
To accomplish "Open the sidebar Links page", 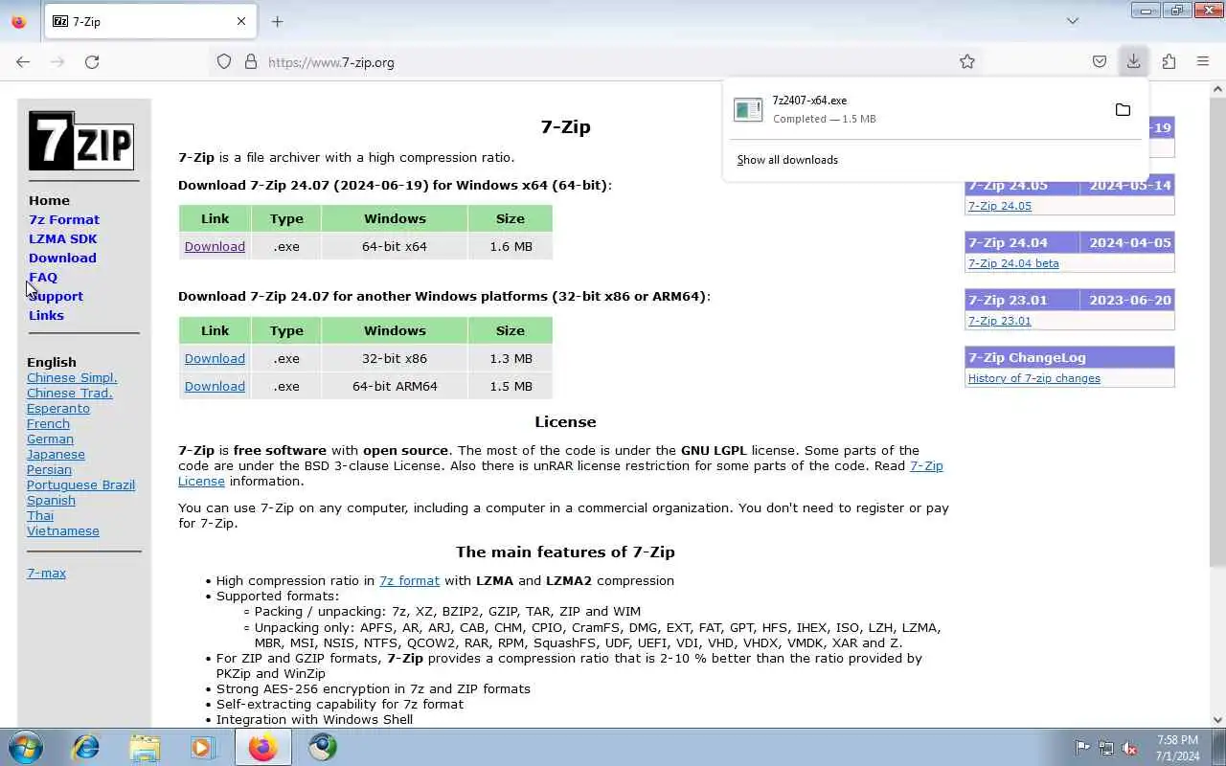I will click(x=46, y=316).
